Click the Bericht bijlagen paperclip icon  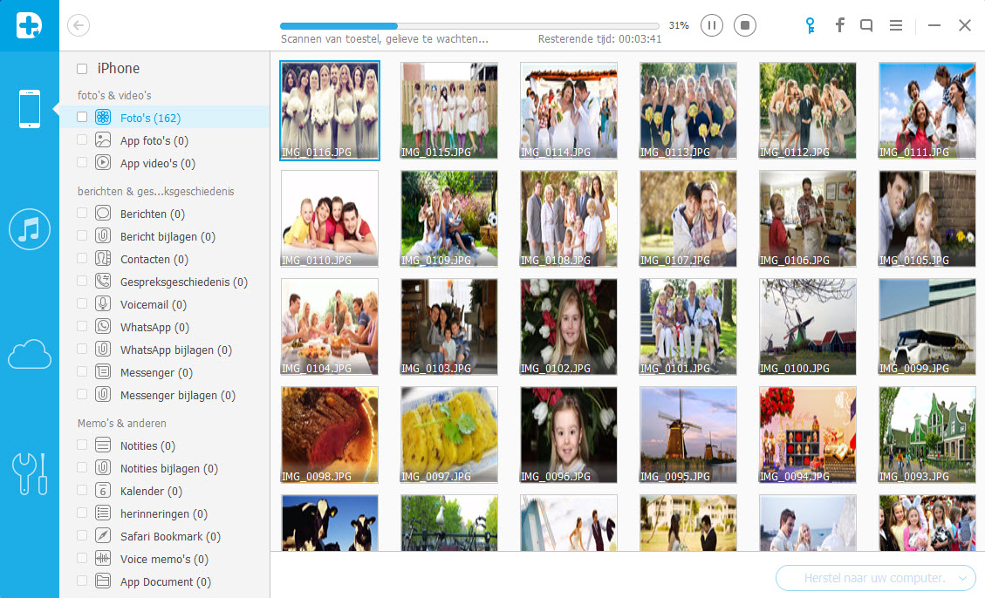[x=103, y=236]
